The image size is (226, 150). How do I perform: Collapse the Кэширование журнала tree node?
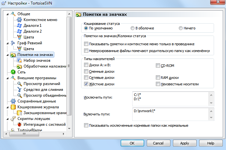(x=7, y=107)
